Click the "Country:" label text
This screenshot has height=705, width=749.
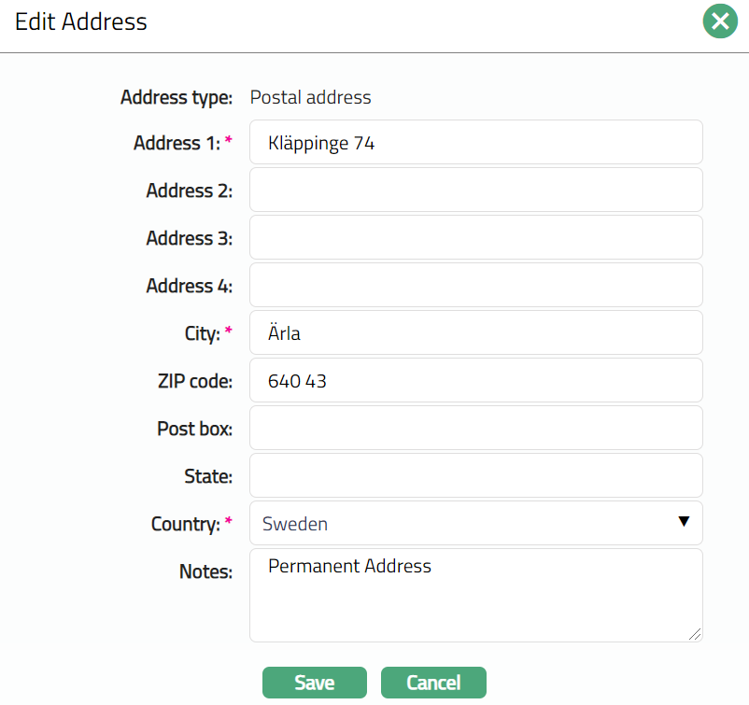tap(185, 524)
